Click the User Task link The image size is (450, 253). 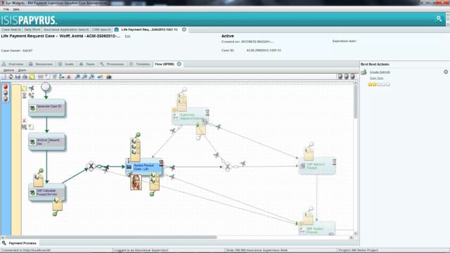pyautogui.click(x=376, y=78)
